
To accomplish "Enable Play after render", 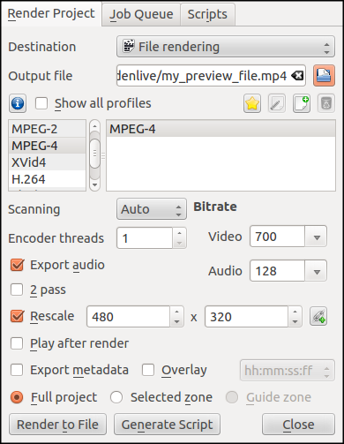I will [17, 343].
